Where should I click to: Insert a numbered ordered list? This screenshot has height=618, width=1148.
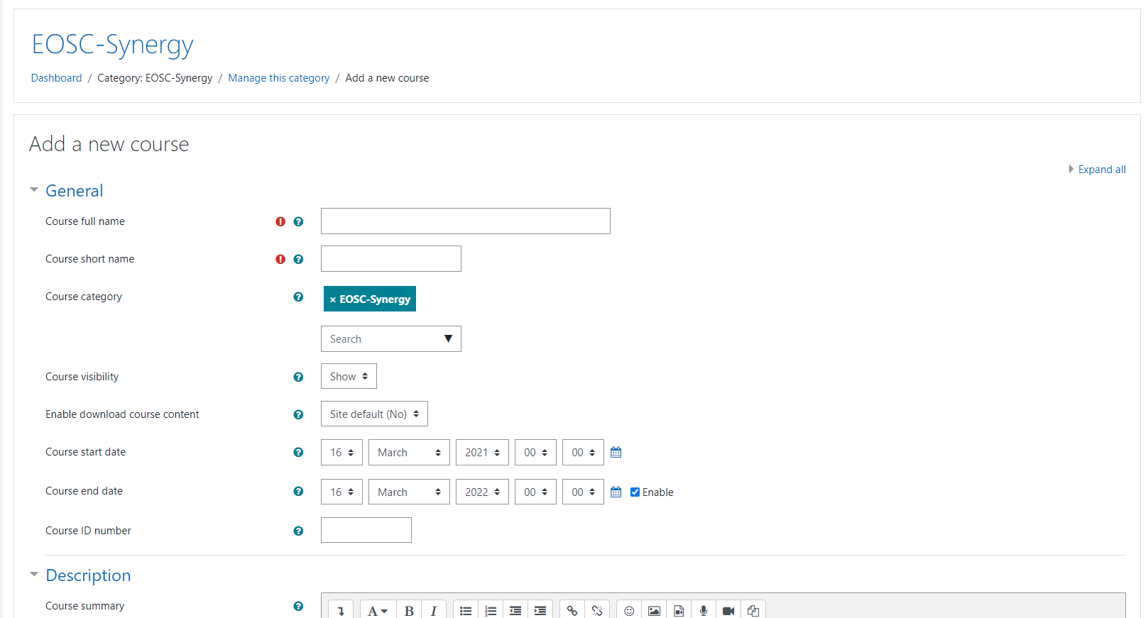[x=491, y=610]
